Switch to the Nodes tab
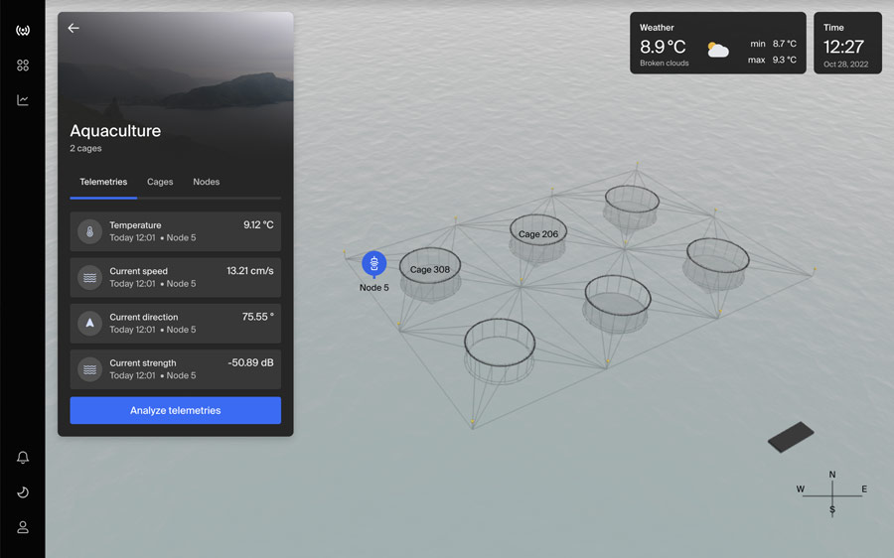Viewport: 894px width, 558px height. coord(206,182)
